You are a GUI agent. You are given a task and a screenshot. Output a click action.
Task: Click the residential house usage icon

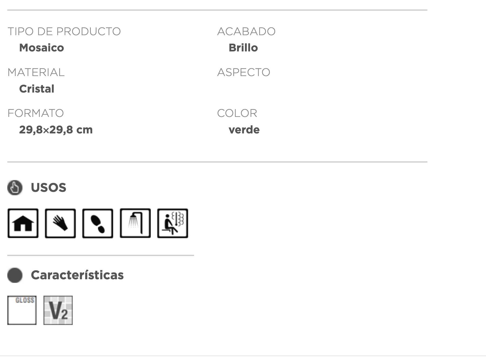point(23,223)
